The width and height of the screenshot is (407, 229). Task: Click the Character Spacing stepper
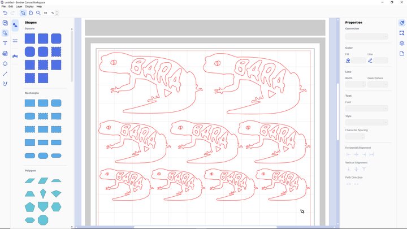tap(355, 136)
